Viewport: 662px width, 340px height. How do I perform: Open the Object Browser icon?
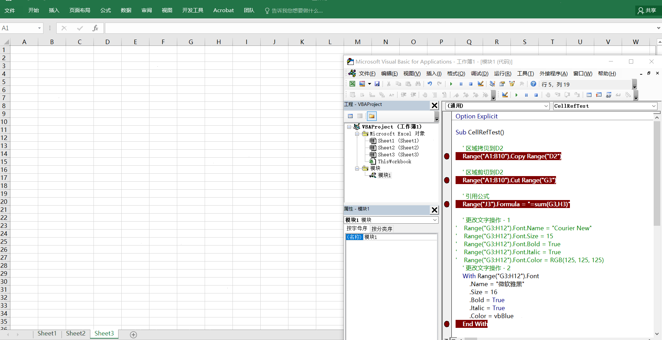click(x=512, y=84)
